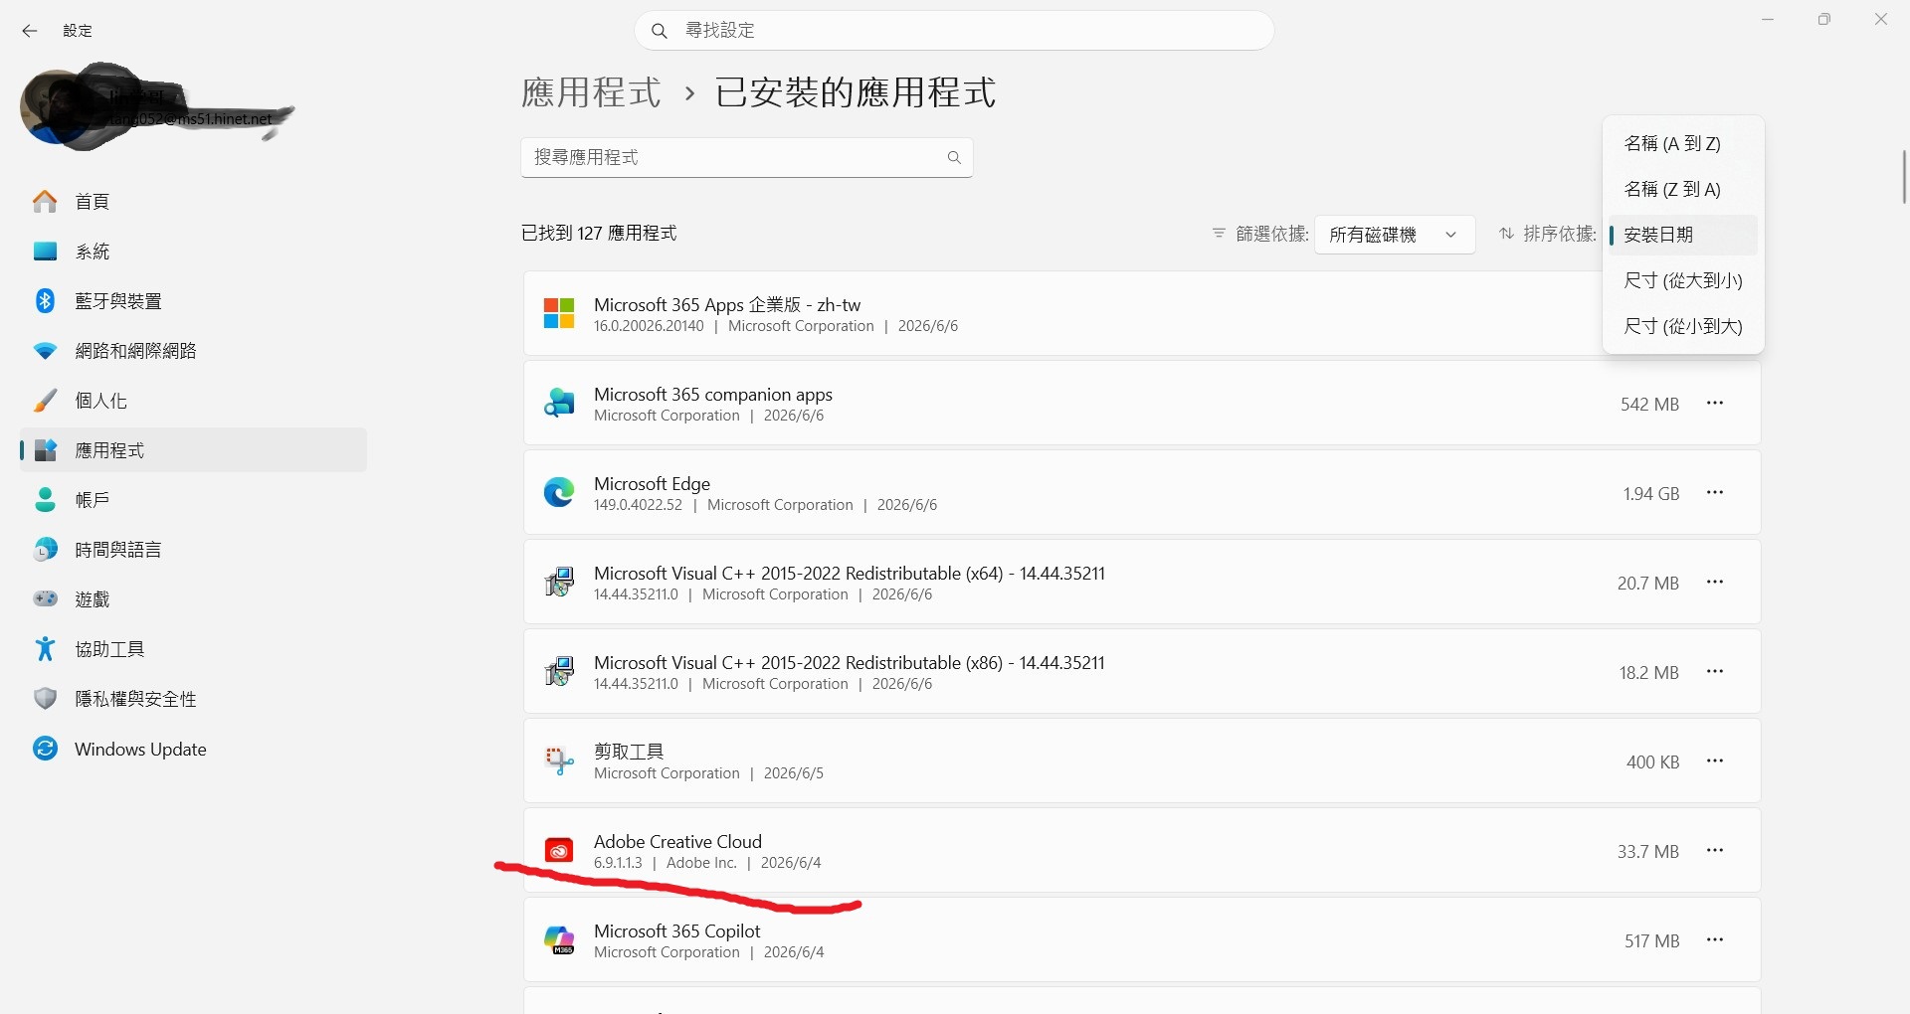Click the 遊戲 controller icon
This screenshot has height=1014, width=1910.
tap(45, 599)
